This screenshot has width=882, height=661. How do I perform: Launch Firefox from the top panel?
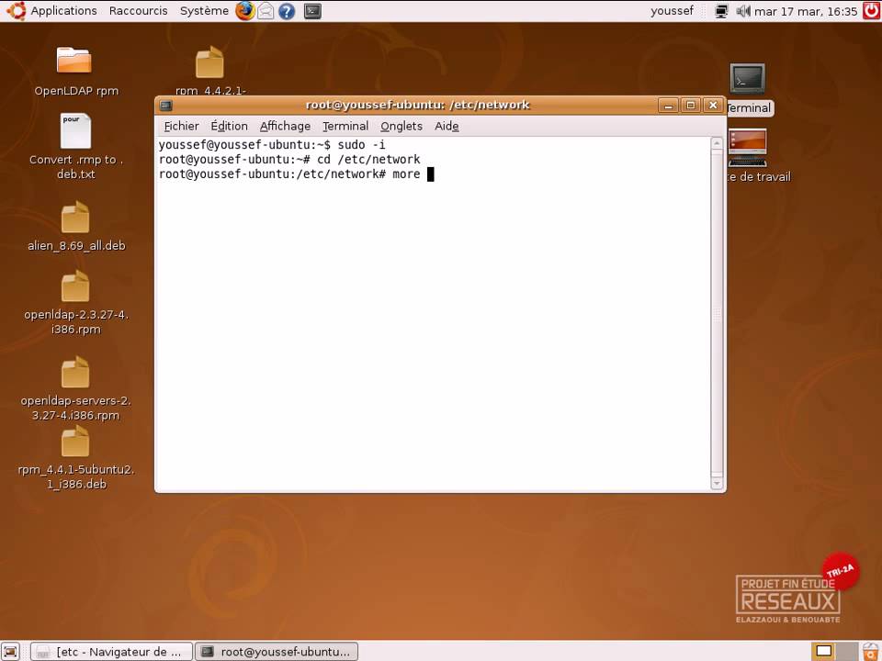244,11
